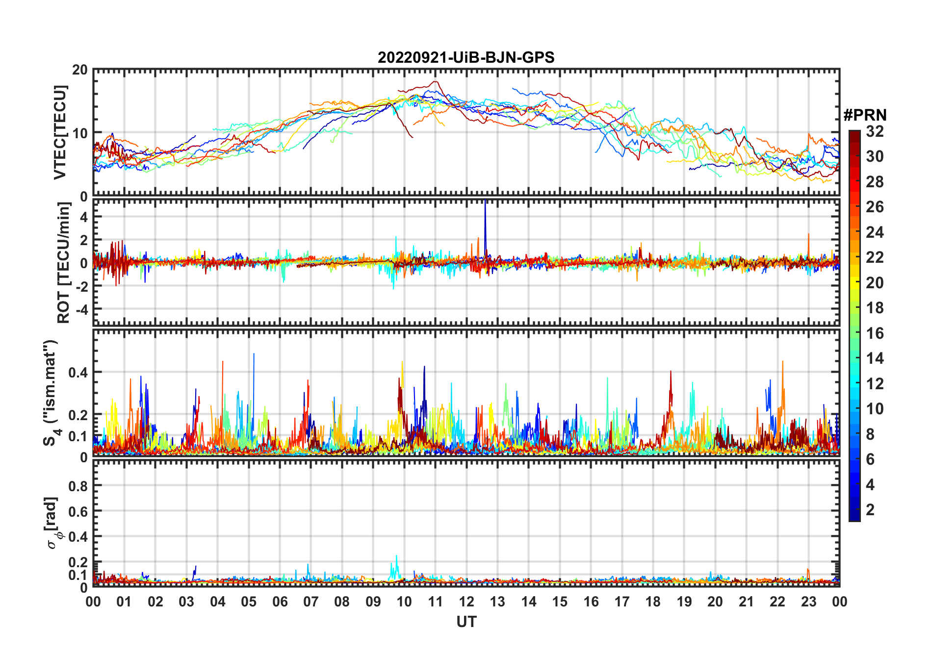Select the sigma-phi [rad] axis label
Image resolution: width=933 pixels, height=652 pixels.
coord(54,523)
